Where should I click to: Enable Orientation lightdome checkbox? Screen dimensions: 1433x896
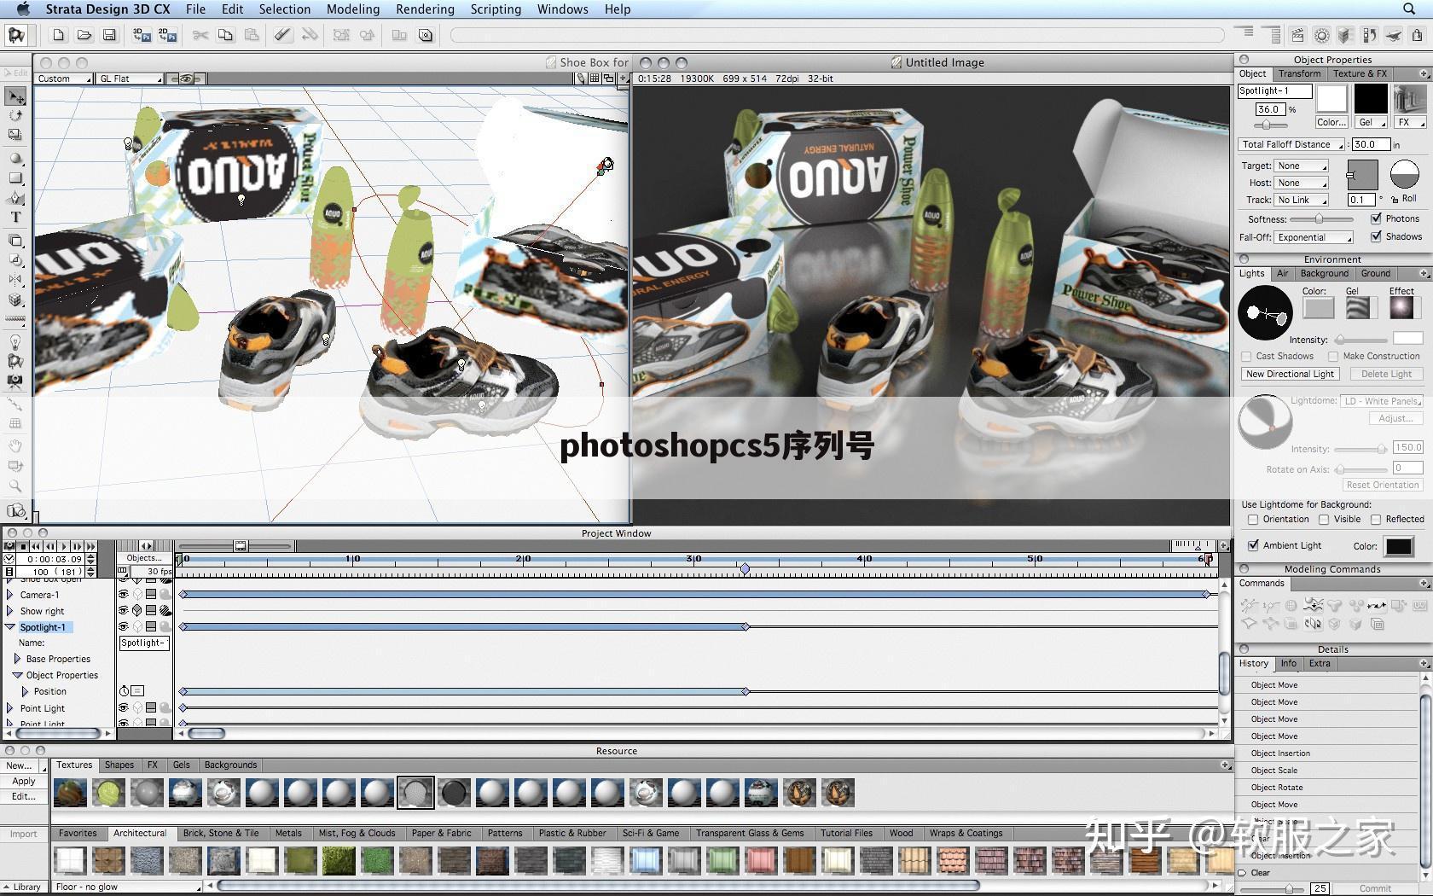pyautogui.click(x=1253, y=519)
